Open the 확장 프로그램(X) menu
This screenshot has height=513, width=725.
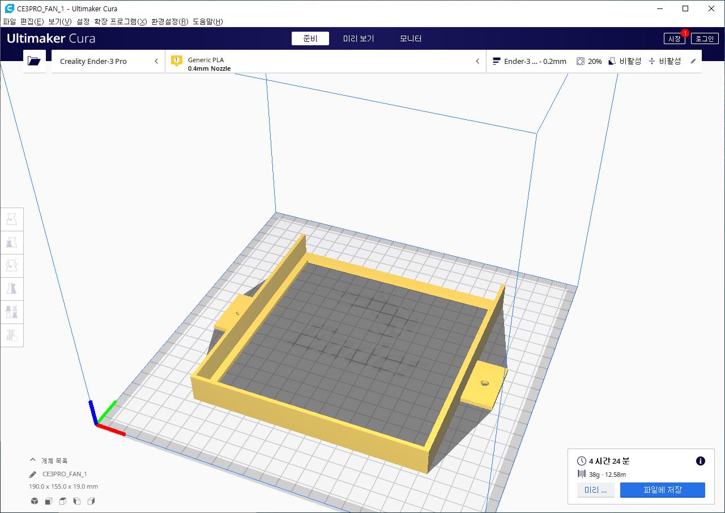(121, 21)
